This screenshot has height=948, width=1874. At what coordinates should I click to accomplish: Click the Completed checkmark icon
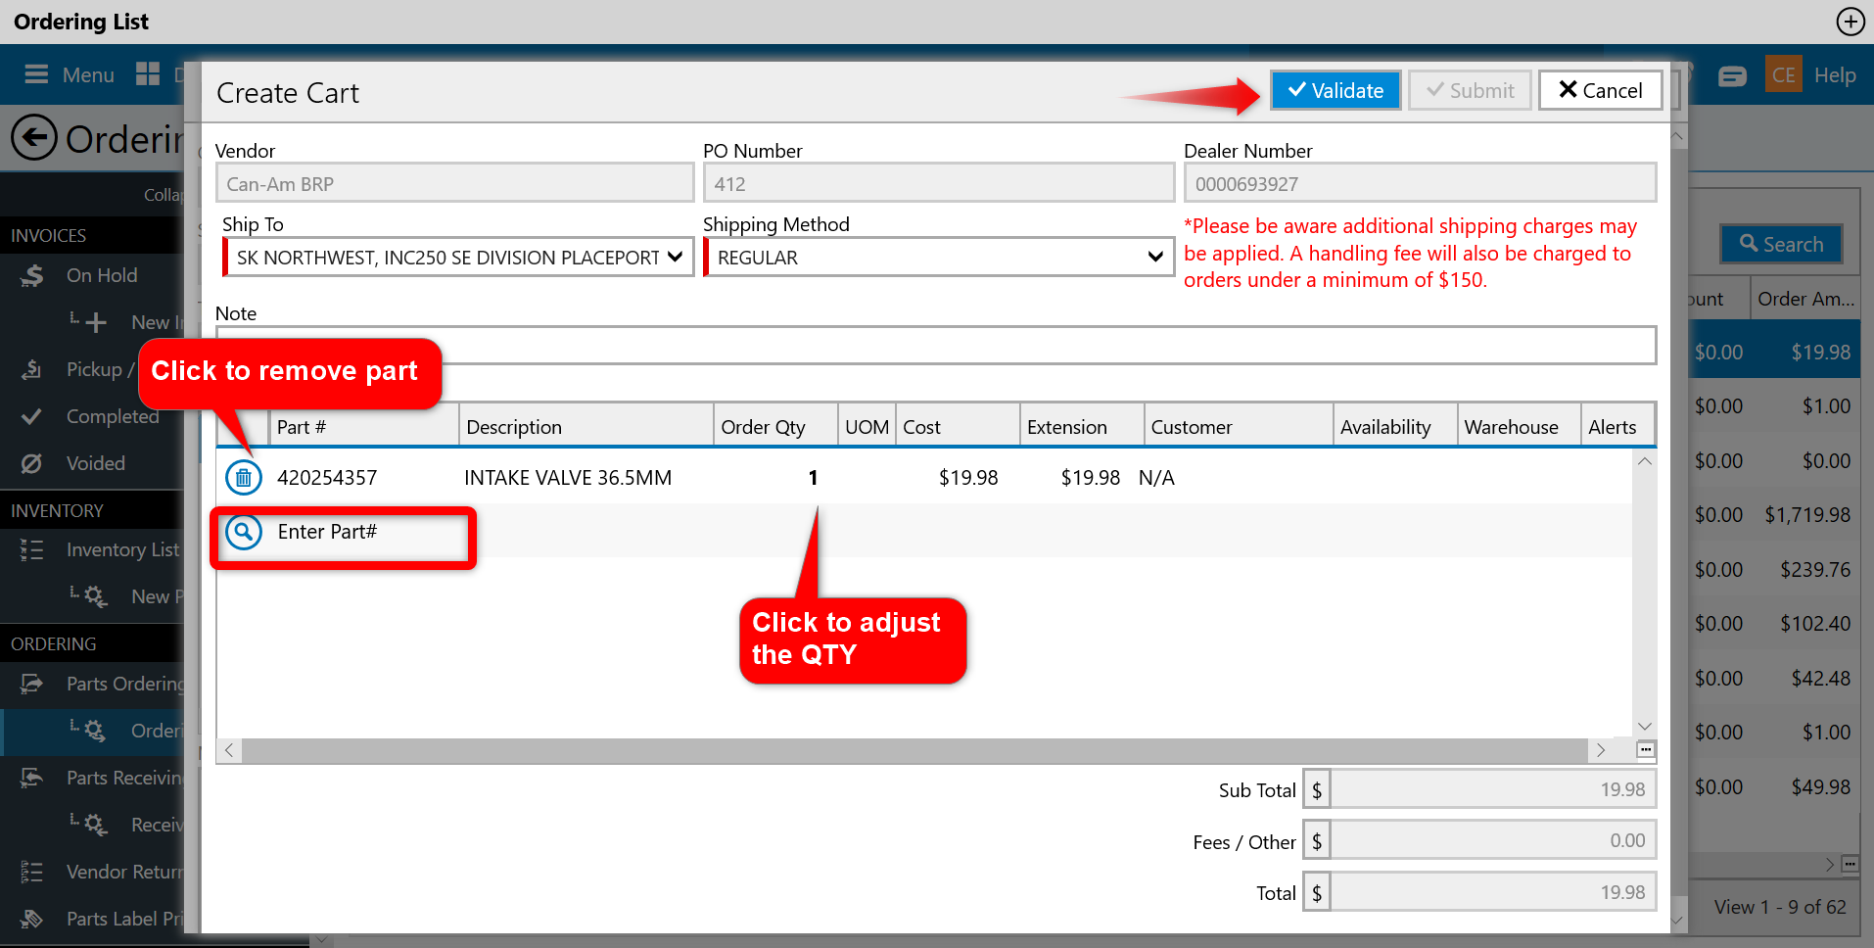pos(31,416)
